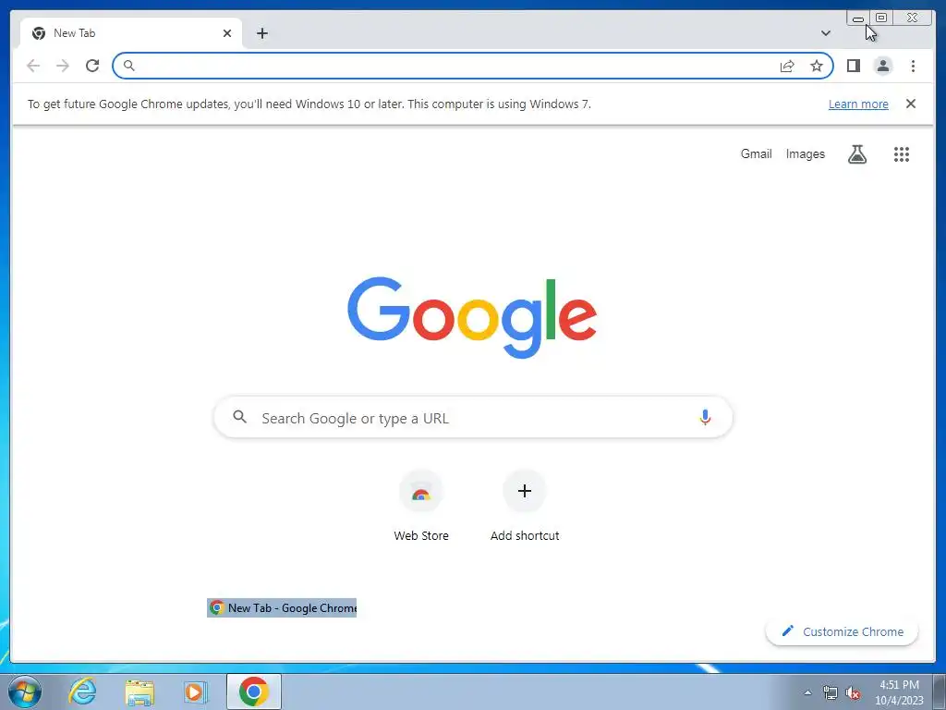Open the Search Labs flask icon
Viewport: 946px width, 710px height.
(856, 154)
